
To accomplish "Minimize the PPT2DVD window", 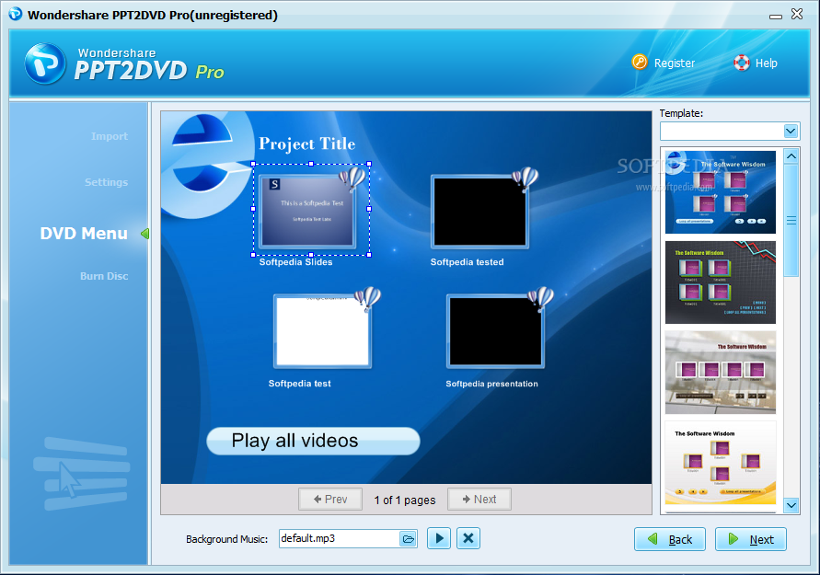I will click(776, 17).
